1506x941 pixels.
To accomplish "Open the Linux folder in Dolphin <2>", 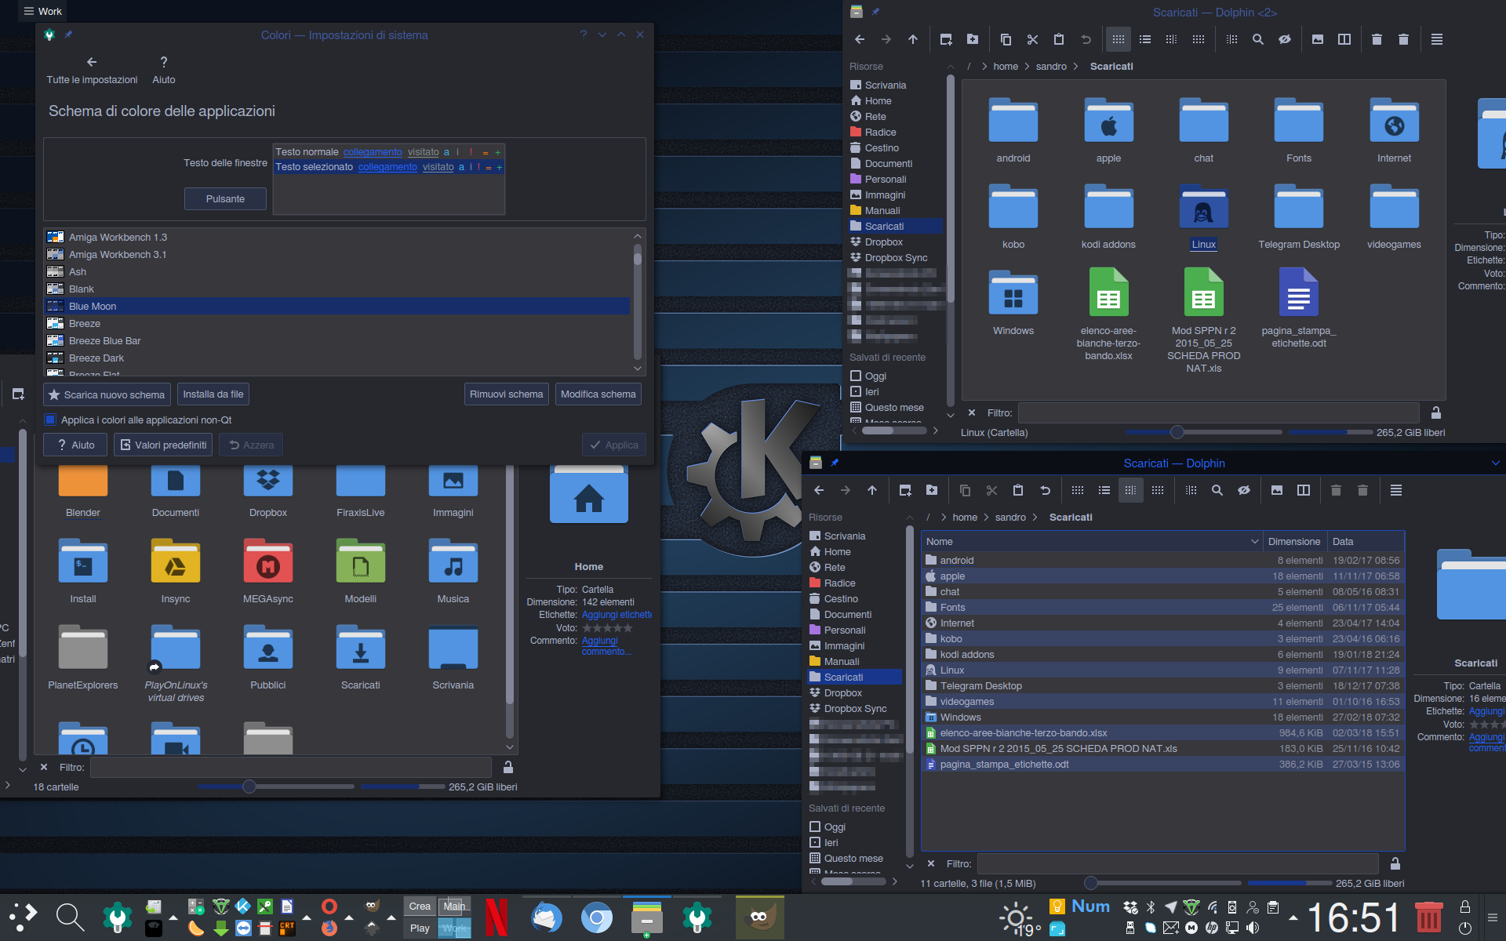I will tap(1204, 218).
